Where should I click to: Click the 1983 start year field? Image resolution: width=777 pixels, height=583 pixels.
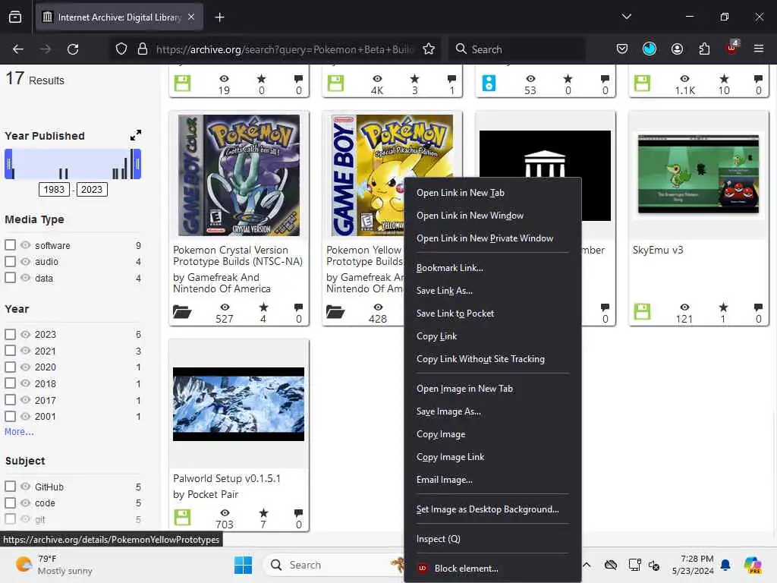(54, 189)
